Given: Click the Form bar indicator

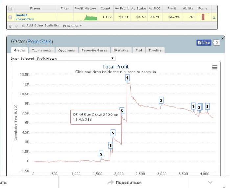Looking at the screenshot, I should coord(203,17).
